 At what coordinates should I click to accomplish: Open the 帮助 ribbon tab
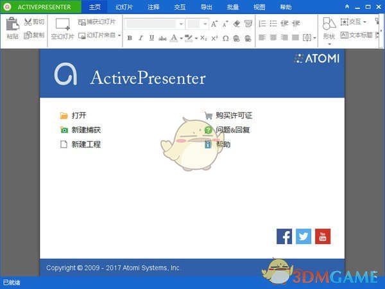click(286, 7)
